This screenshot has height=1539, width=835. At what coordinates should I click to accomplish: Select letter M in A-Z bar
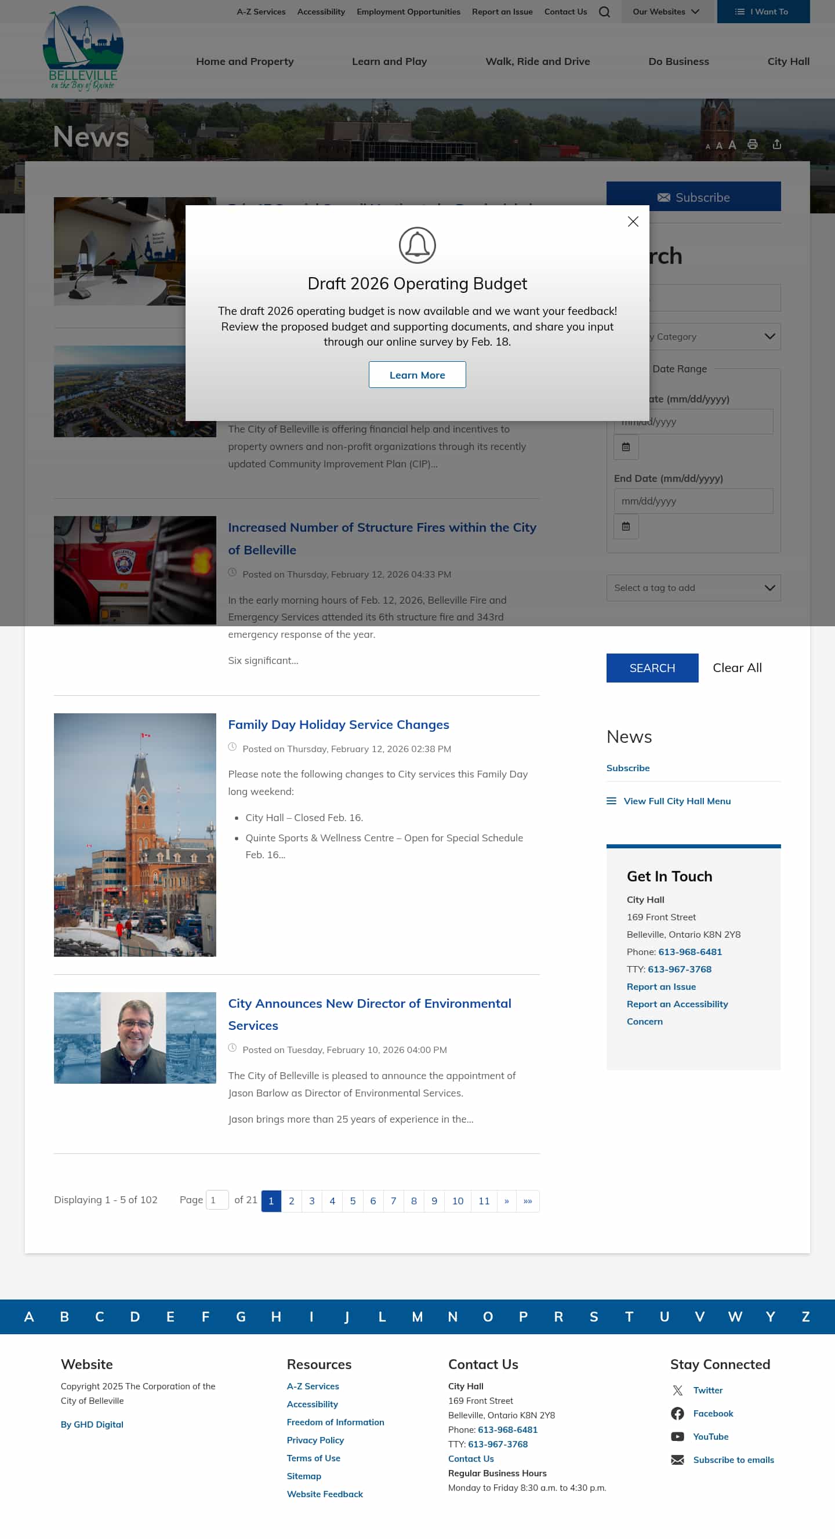(418, 1317)
